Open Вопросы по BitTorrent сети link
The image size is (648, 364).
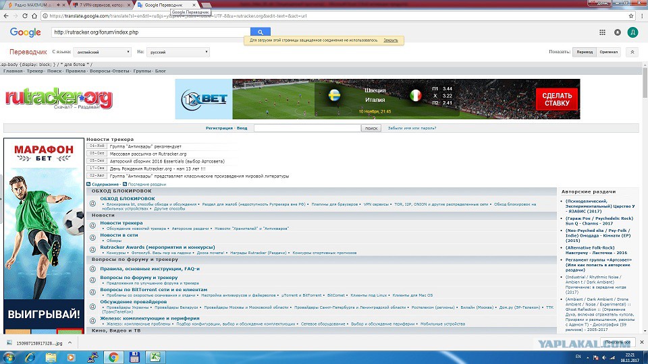pyautogui.click(x=153, y=290)
